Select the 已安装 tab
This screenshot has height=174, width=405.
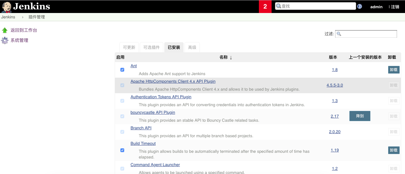point(174,48)
